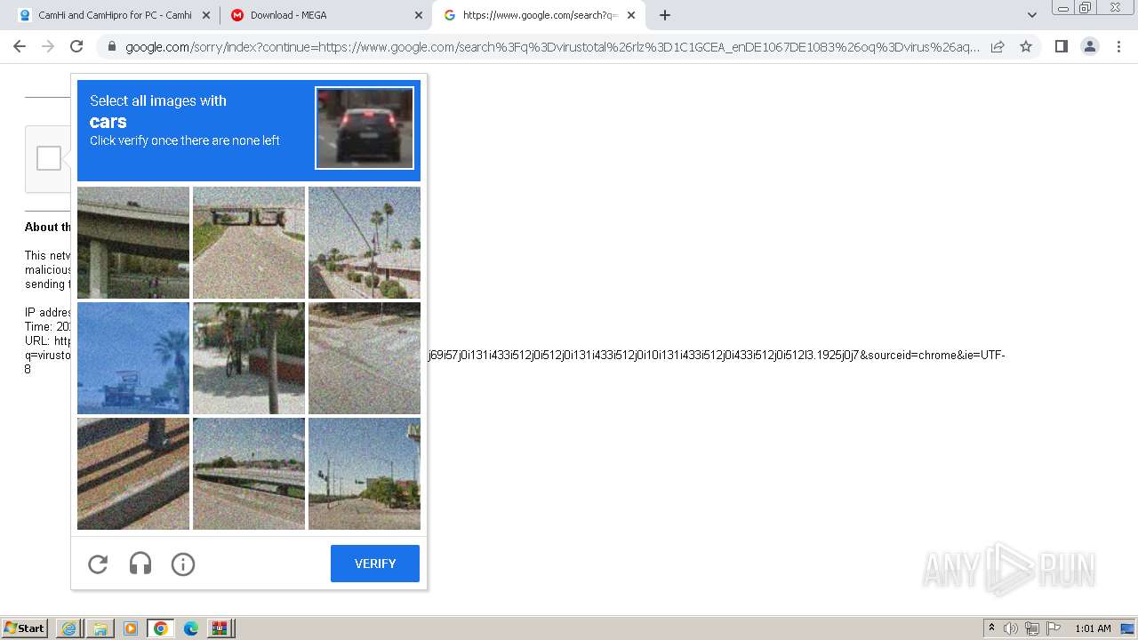1138x640 pixels.
Task: Open the captcha help info icon
Action: coord(183,564)
